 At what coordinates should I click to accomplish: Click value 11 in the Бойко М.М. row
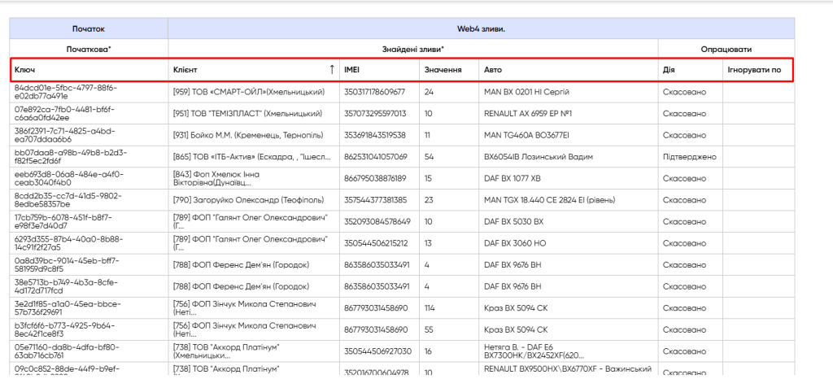click(428, 135)
